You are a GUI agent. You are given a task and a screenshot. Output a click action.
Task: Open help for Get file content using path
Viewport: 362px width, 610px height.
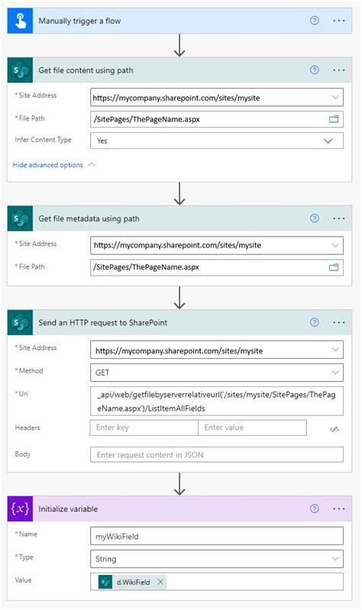314,70
